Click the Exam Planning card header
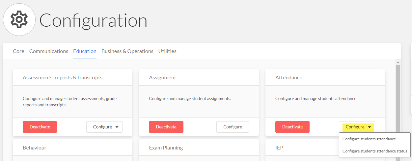This screenshot has width=412, height=161. [199, 148]
